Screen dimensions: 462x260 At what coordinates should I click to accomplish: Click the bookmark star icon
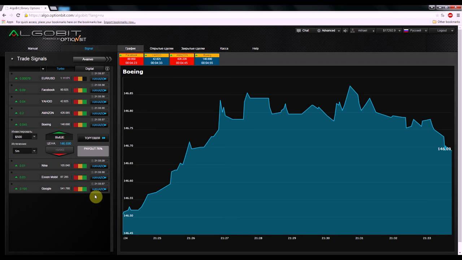437,15
